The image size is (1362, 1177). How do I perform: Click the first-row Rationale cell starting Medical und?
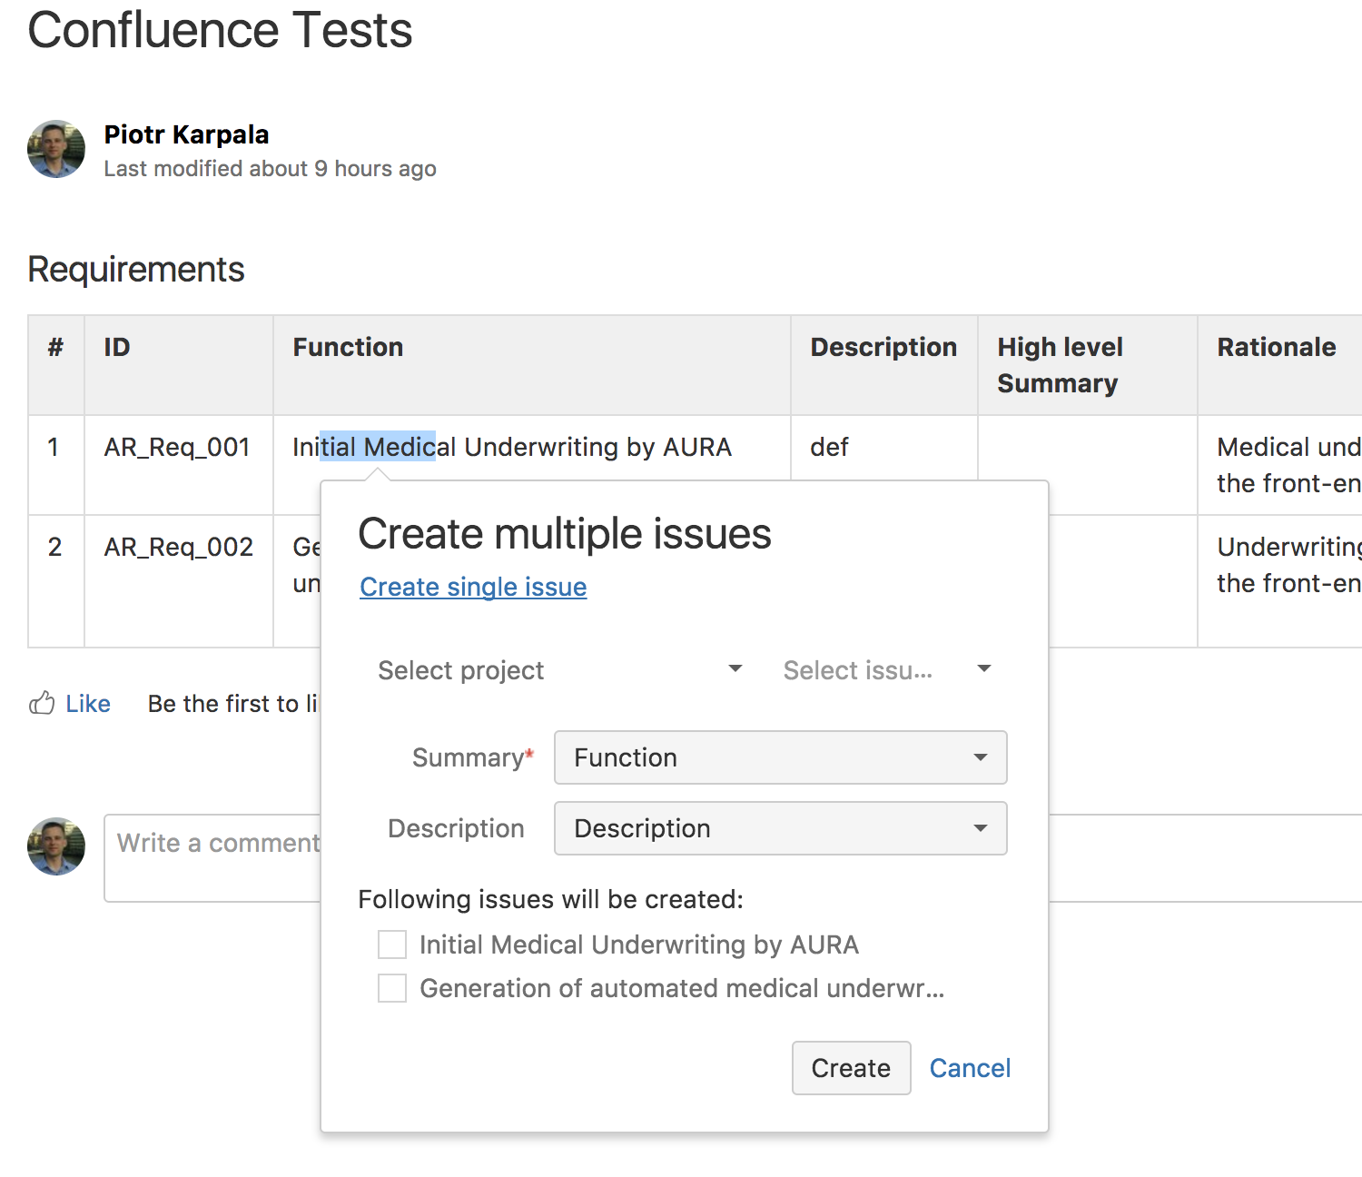point(1279,465)
